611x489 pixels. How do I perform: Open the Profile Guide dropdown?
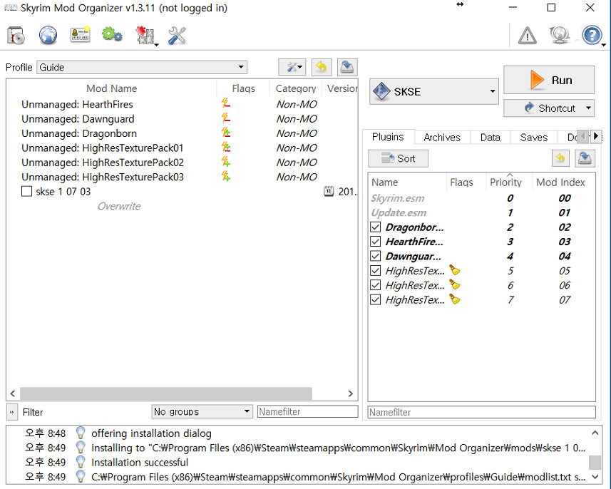[142, 67]
